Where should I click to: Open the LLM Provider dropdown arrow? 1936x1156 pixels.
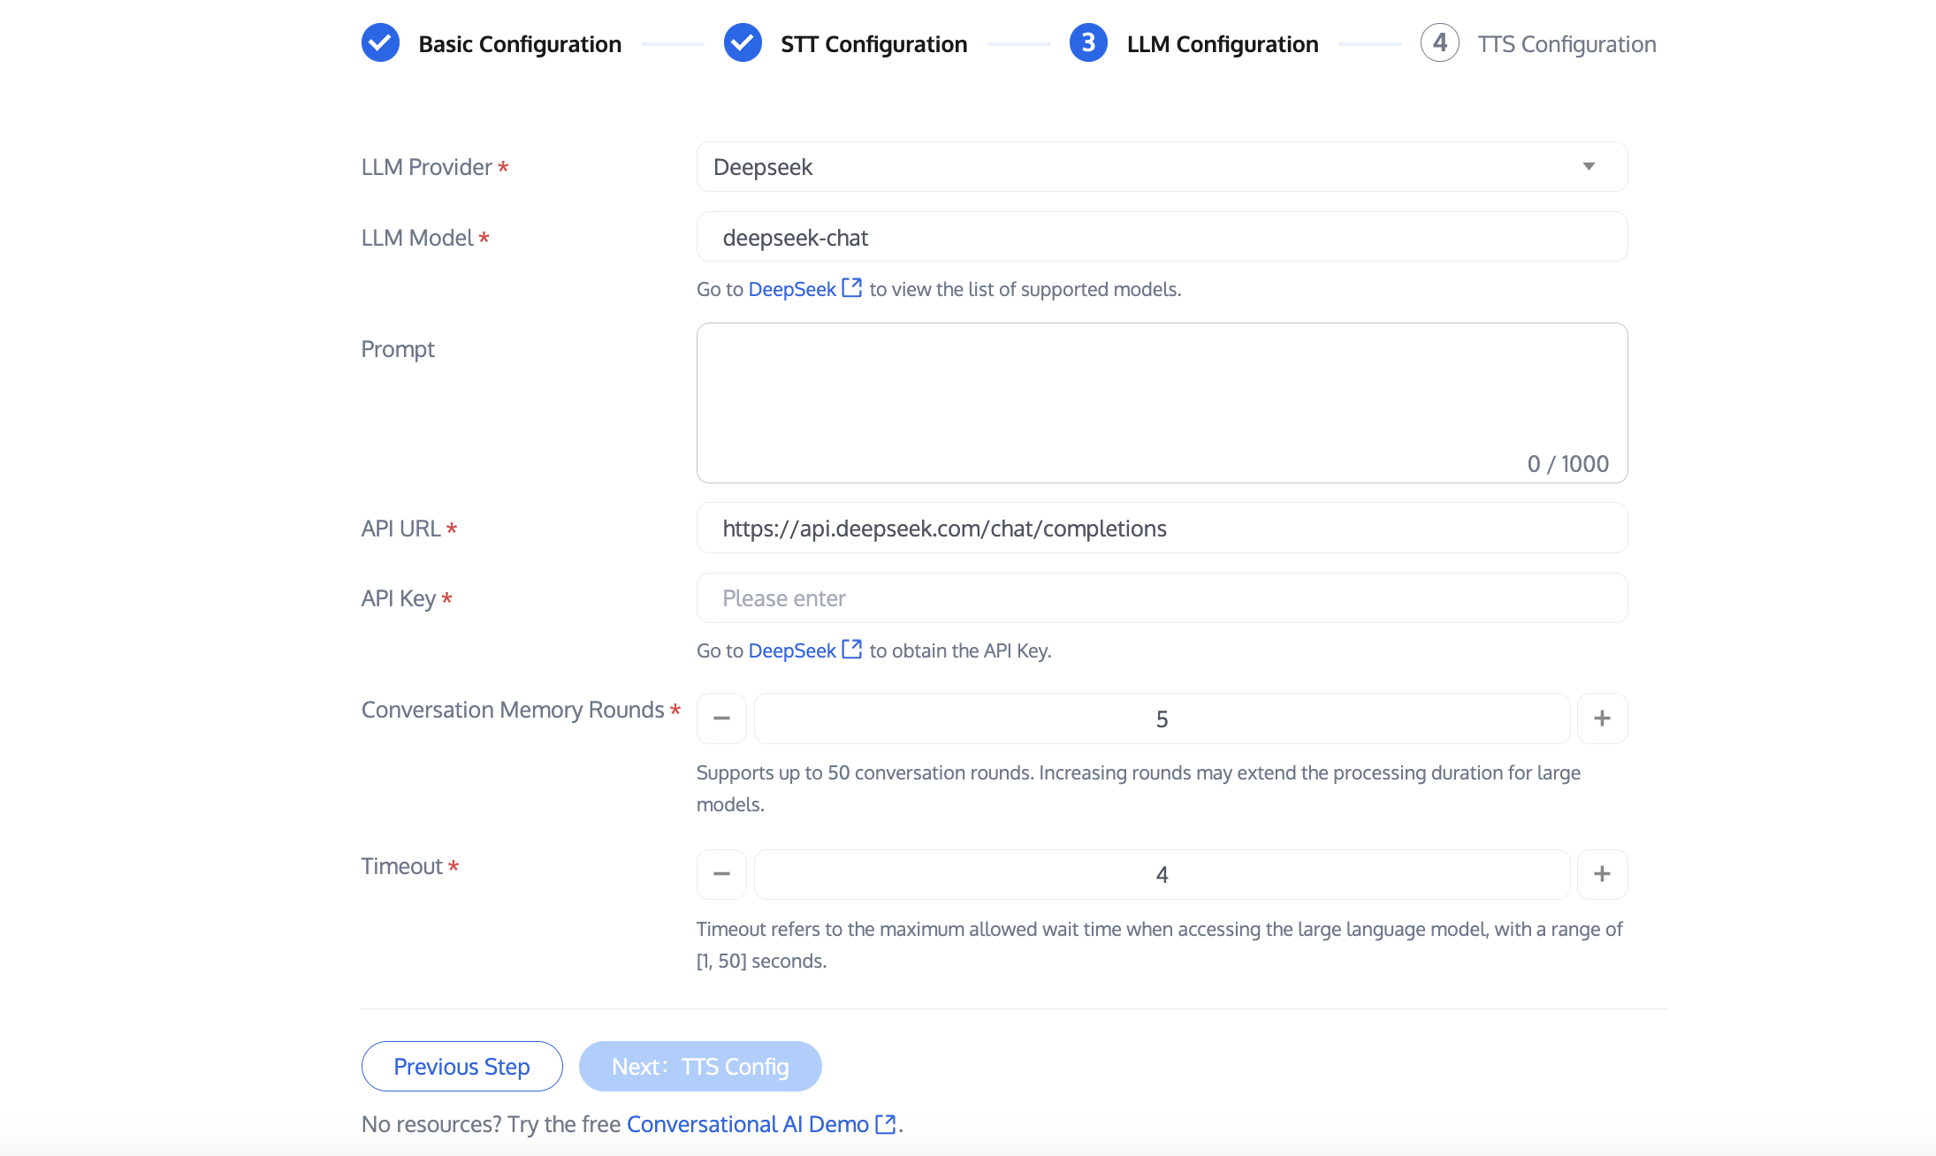click(1589, 167)
